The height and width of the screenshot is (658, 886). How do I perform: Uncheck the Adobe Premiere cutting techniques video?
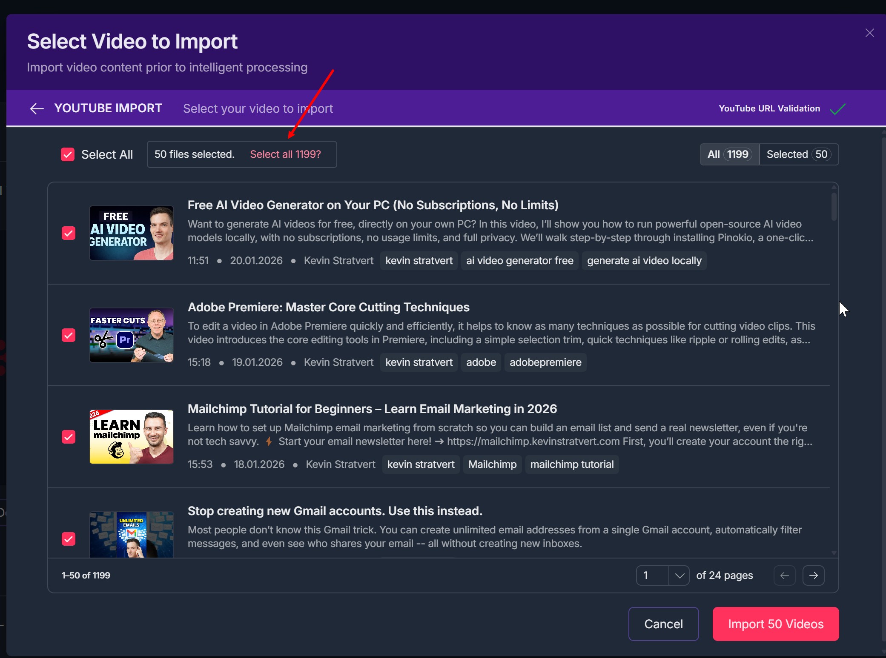pos(69,335)
